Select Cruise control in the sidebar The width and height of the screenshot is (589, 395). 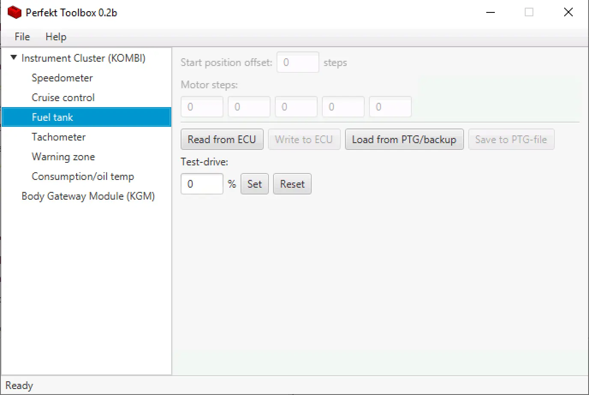pyautogui.click(x=63, y=98)
